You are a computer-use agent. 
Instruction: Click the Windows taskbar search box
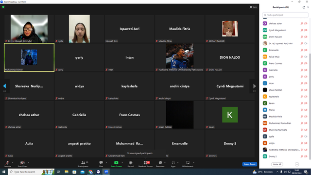pyautogui.click(x=31, y=172)
